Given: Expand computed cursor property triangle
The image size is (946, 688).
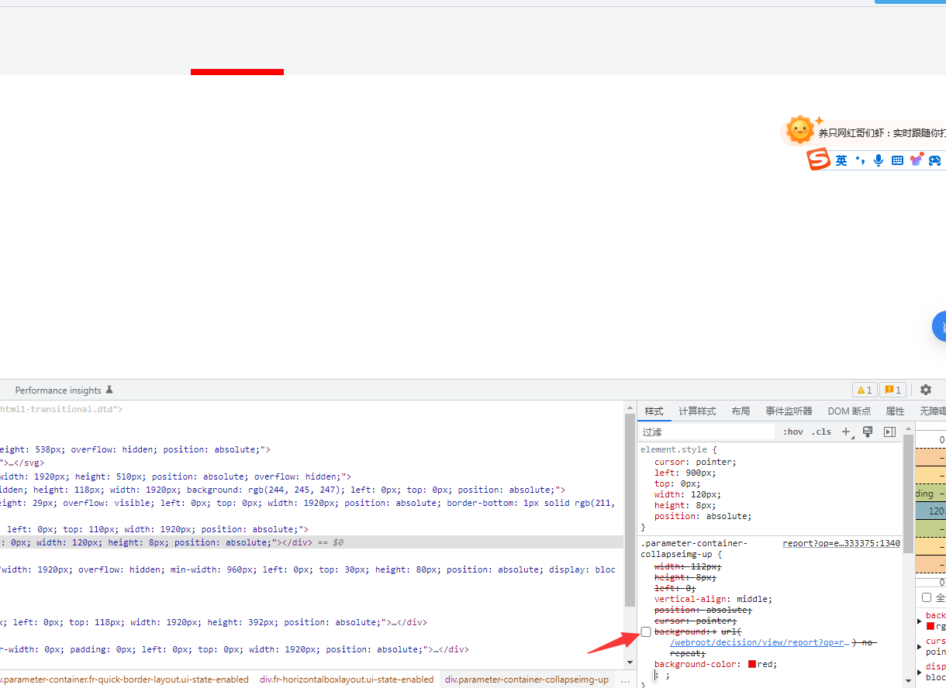Looking at the screenshot, I should [x=920, y=646].
